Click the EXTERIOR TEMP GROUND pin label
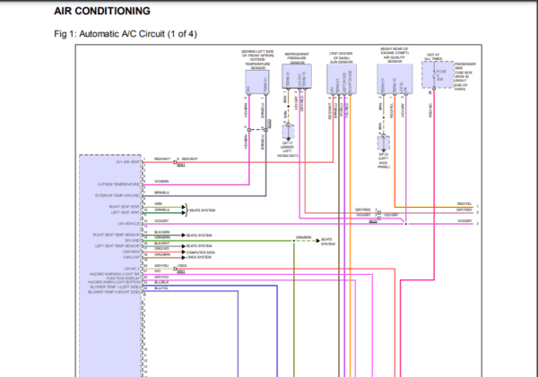This screenshot has height=377, width=538. [117, 196]
